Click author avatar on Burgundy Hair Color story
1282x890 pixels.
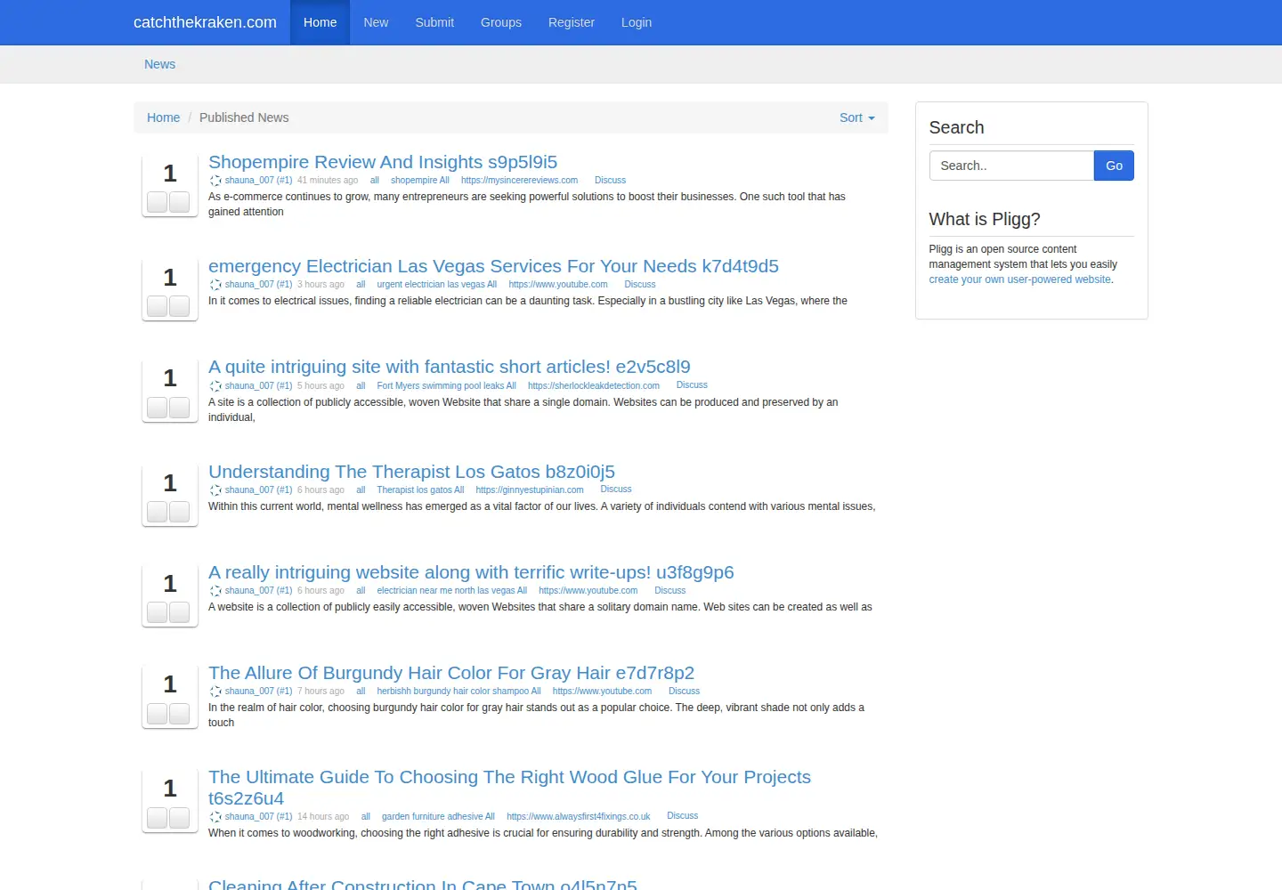(x=215, y=692)
